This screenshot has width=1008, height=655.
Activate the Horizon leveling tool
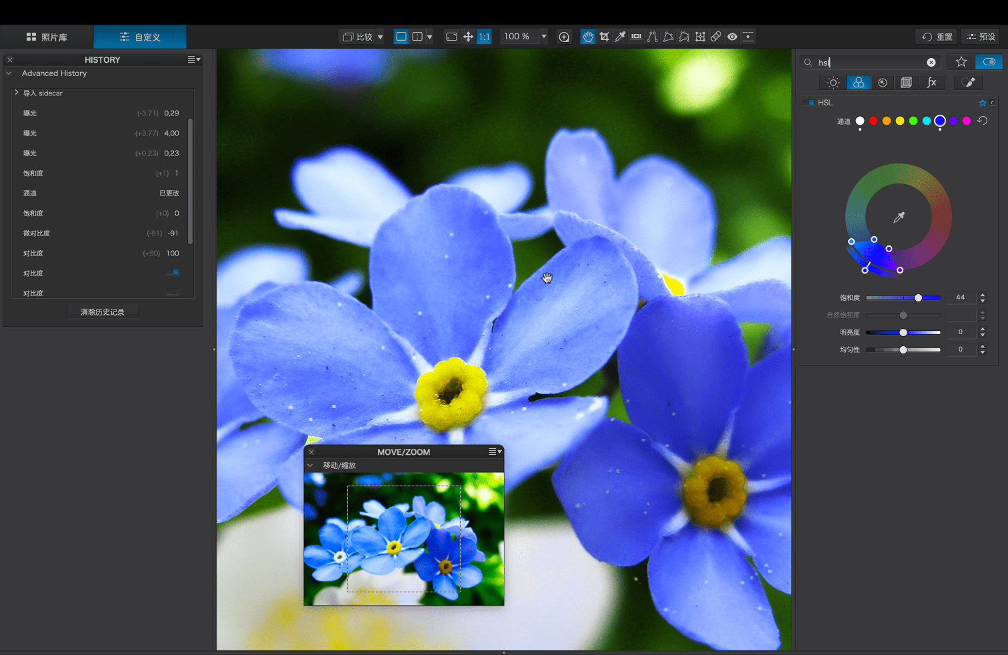(636, 37)
